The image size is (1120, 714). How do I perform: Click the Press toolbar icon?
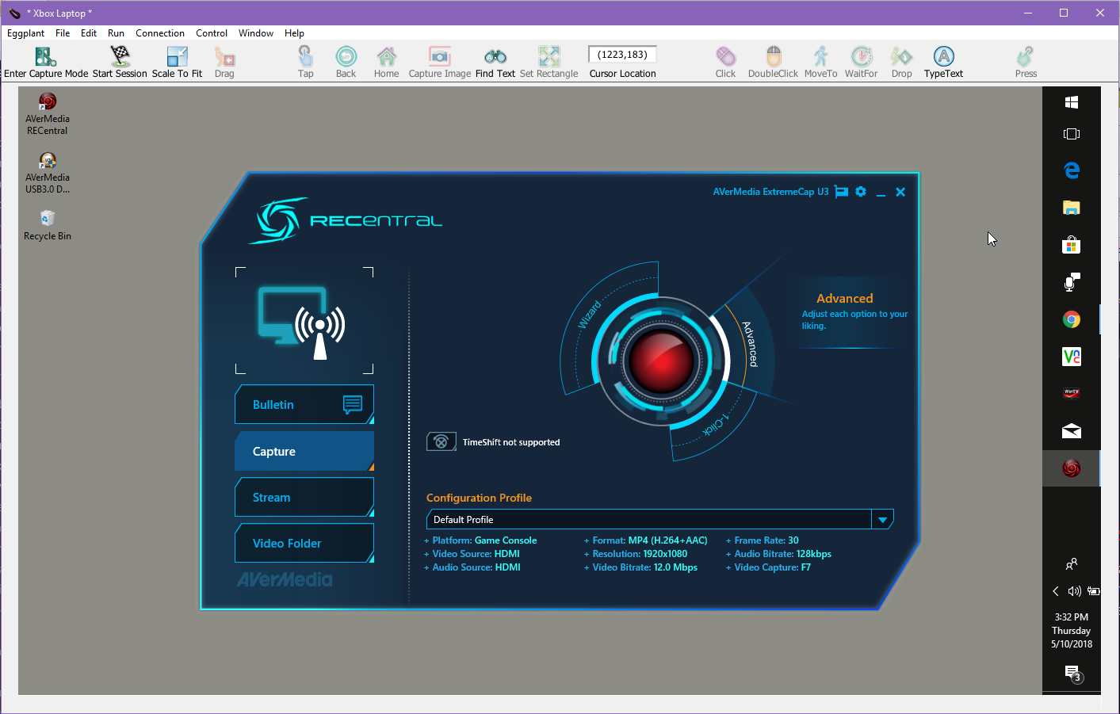1026,56
